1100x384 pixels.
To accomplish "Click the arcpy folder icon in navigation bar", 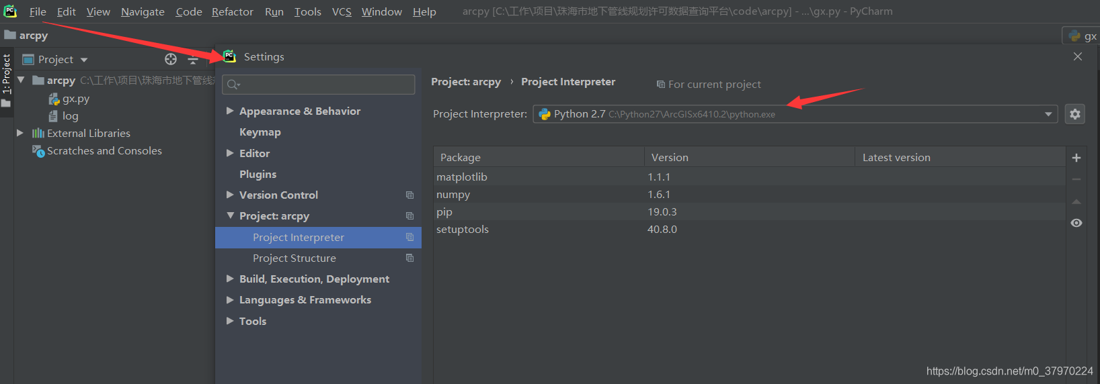I will [x=10, y=35].
